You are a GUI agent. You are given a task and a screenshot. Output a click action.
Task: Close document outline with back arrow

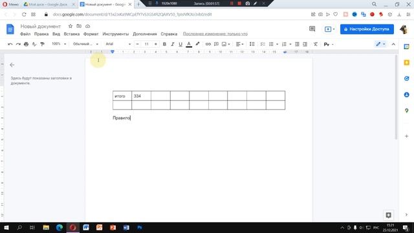point(12,65)
